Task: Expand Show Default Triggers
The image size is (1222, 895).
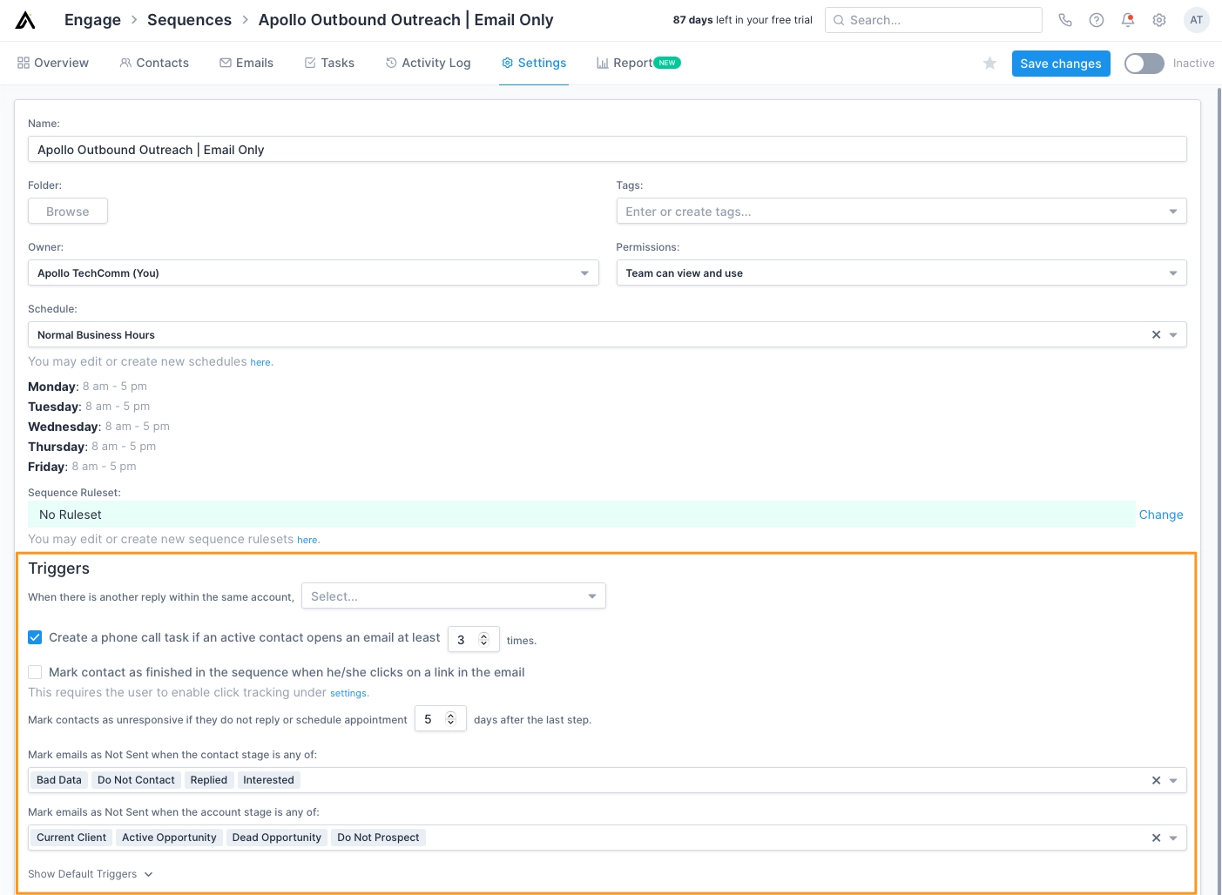Action: click(91, 874)
